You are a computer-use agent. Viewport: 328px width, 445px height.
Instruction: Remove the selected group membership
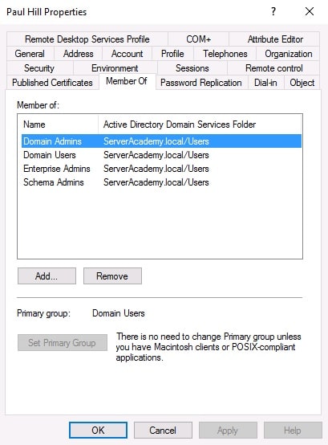pyautogui.click(x=112, y=276)
